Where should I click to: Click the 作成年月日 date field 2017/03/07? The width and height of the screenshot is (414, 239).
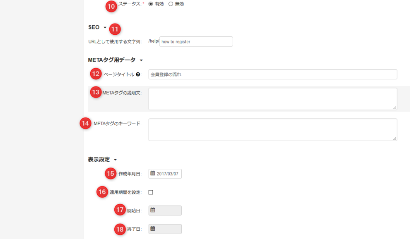[x=165, y=174]
